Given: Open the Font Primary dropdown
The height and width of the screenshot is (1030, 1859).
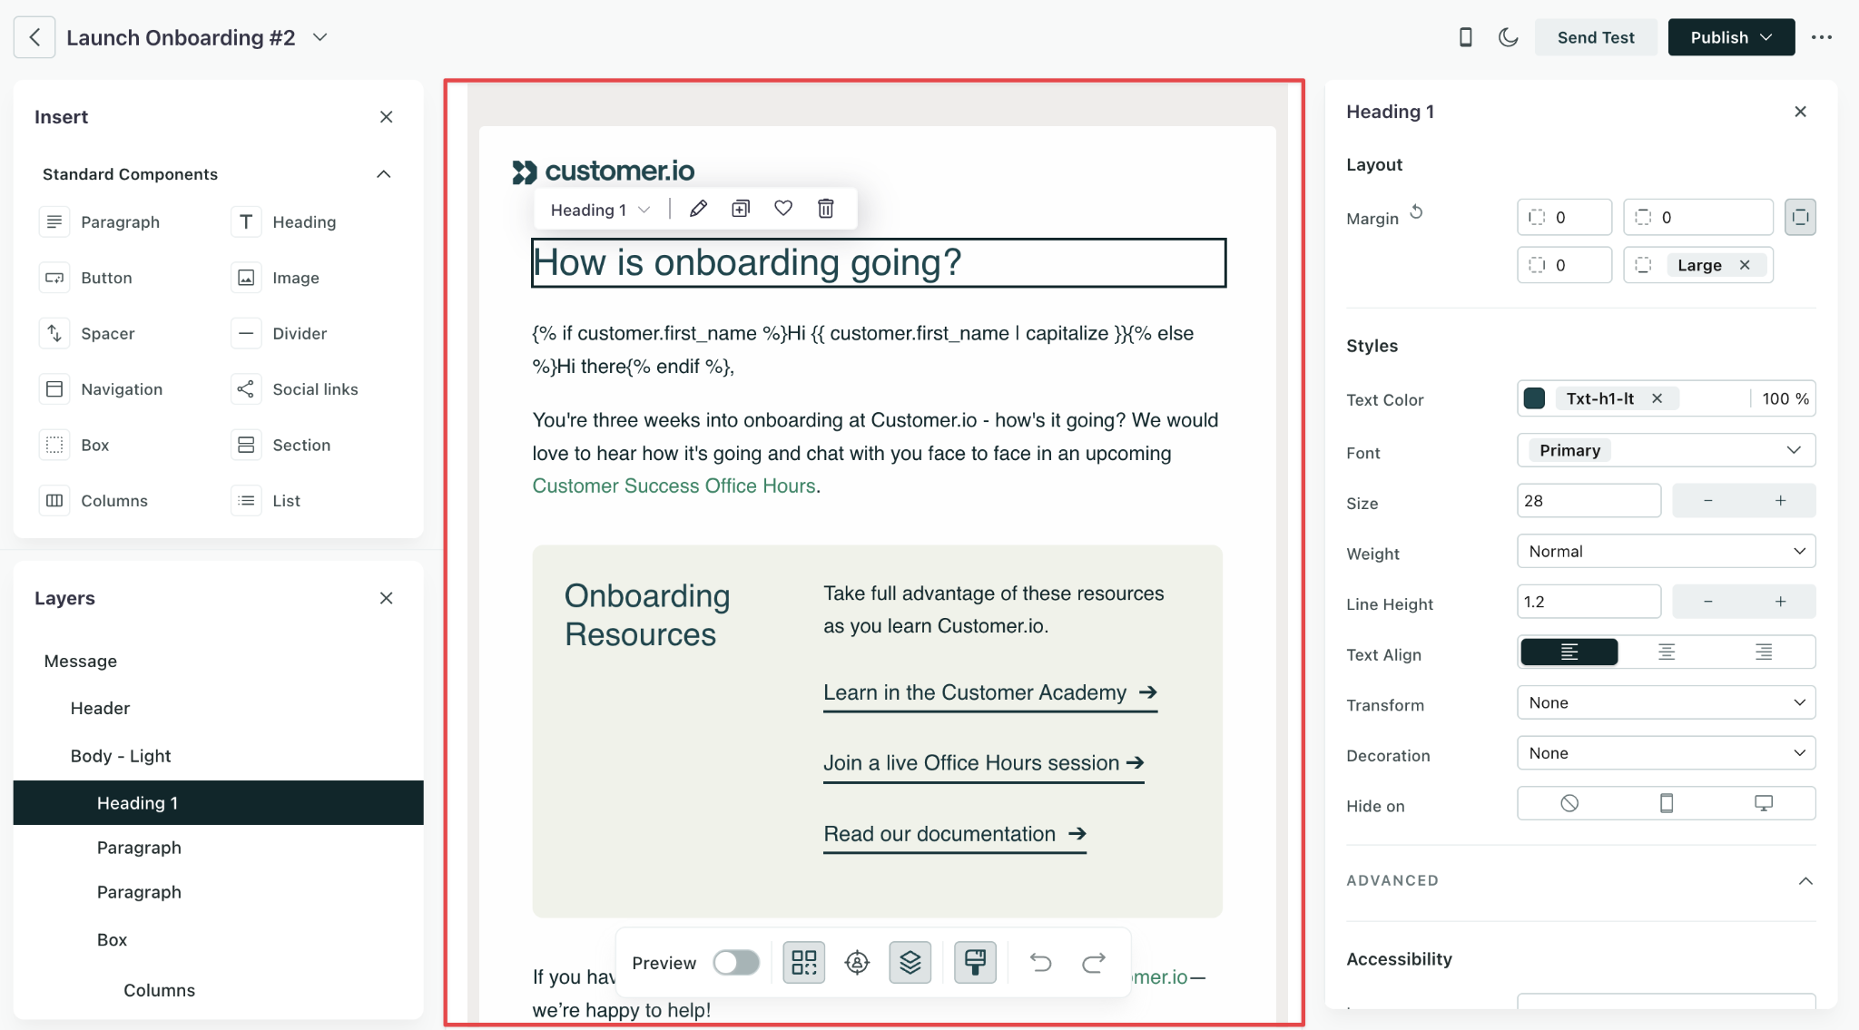Looking at the screenshot, I should (x=1666, y=450).
